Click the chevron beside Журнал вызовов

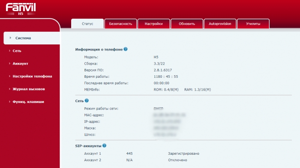[9, 89]
